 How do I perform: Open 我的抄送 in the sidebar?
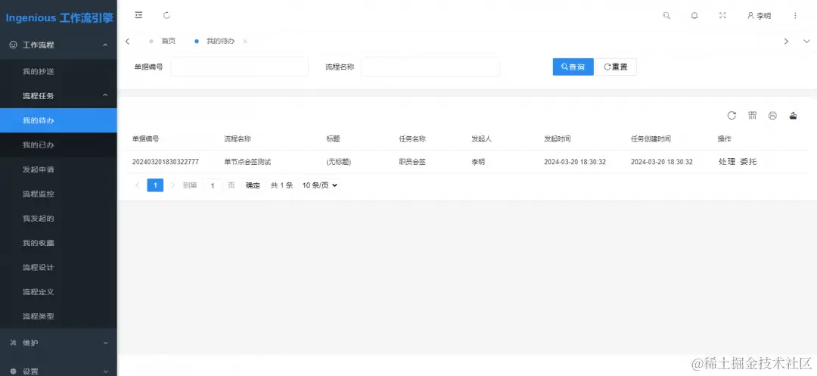coord(58,71)
